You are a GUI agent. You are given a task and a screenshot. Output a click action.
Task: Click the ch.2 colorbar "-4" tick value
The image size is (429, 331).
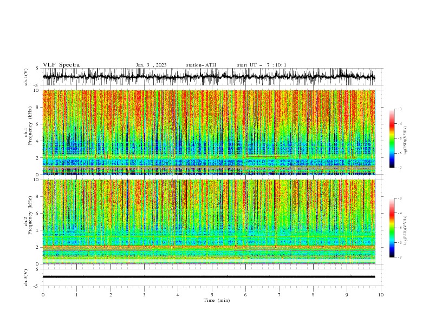[x=399, y=213]
